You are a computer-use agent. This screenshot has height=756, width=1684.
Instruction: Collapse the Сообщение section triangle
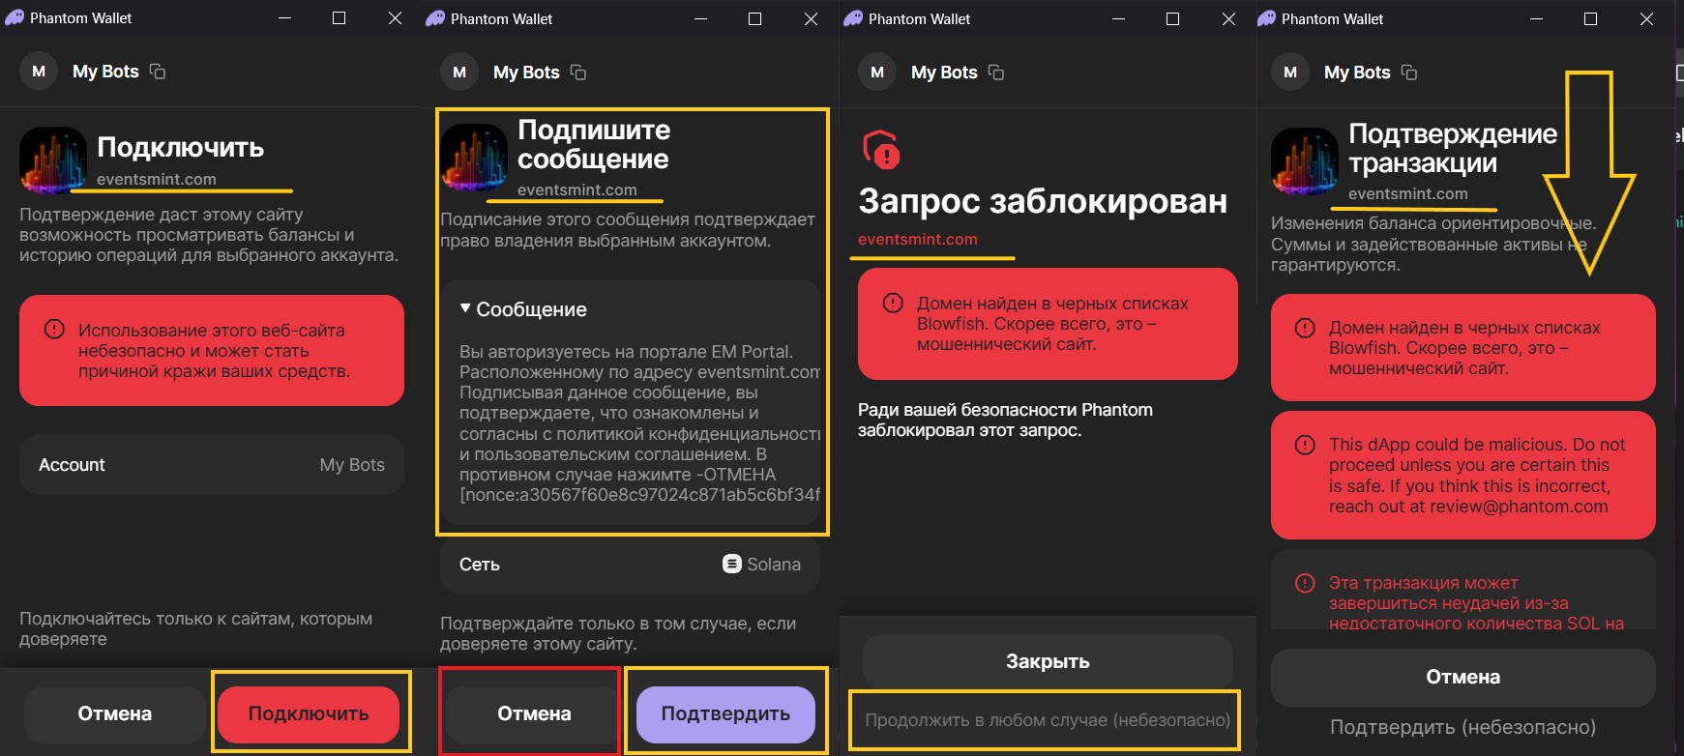[x=465, y=308]
